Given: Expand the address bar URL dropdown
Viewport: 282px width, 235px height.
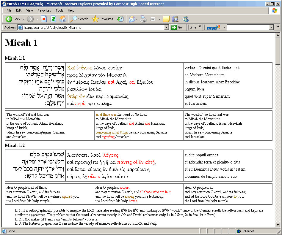Looking at the screenshot, I should (x=167, y=27).
